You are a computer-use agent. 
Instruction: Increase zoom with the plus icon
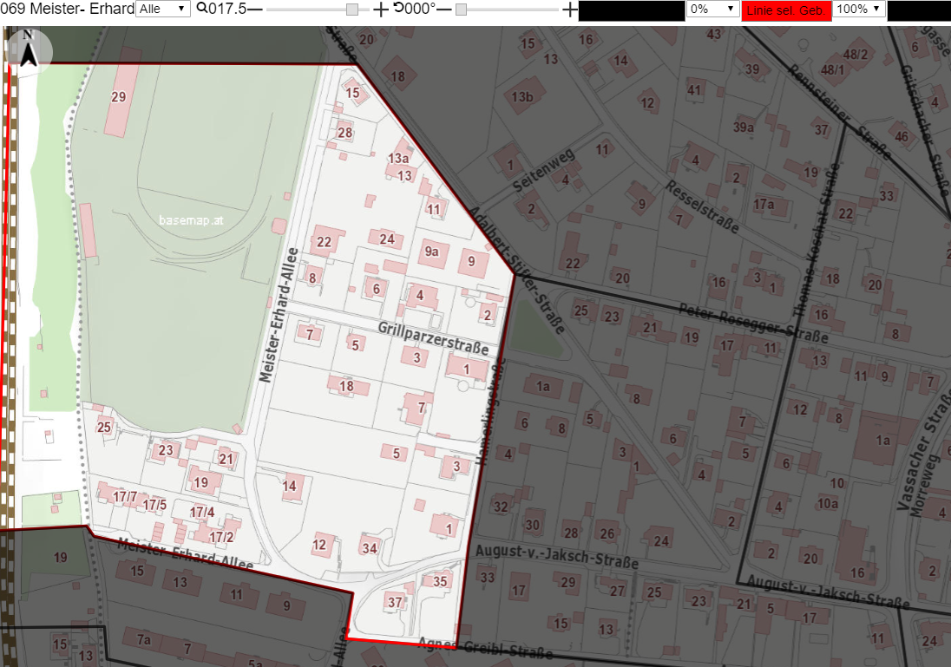(380, 9)
